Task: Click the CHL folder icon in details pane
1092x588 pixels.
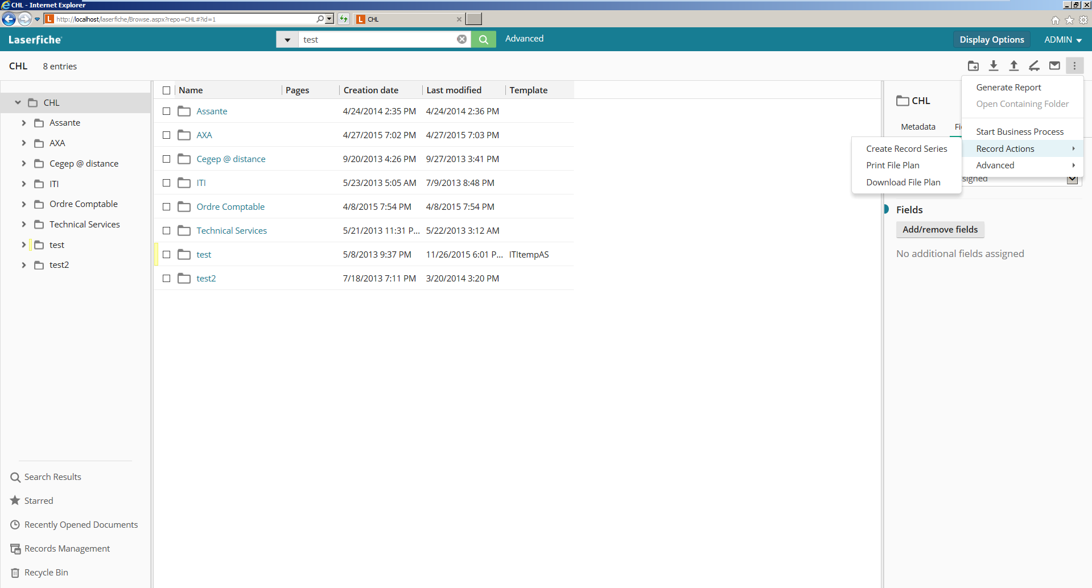Action: coord(903,101)
